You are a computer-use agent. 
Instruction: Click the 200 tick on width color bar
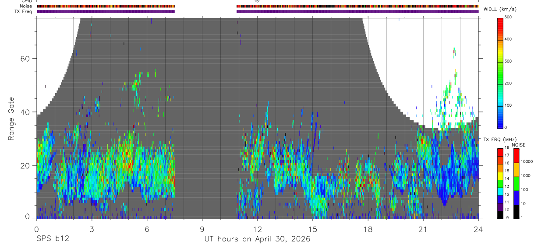[508, 83]
